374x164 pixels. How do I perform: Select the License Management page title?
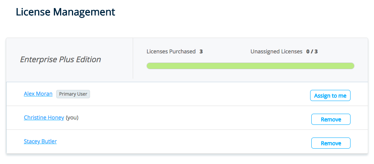pos(65,12)
